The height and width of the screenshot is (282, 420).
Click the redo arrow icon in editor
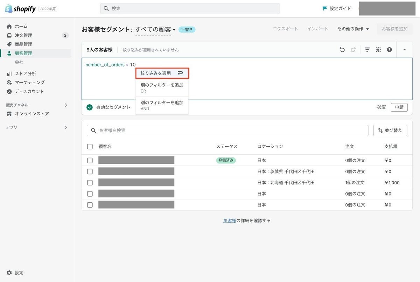353,50
